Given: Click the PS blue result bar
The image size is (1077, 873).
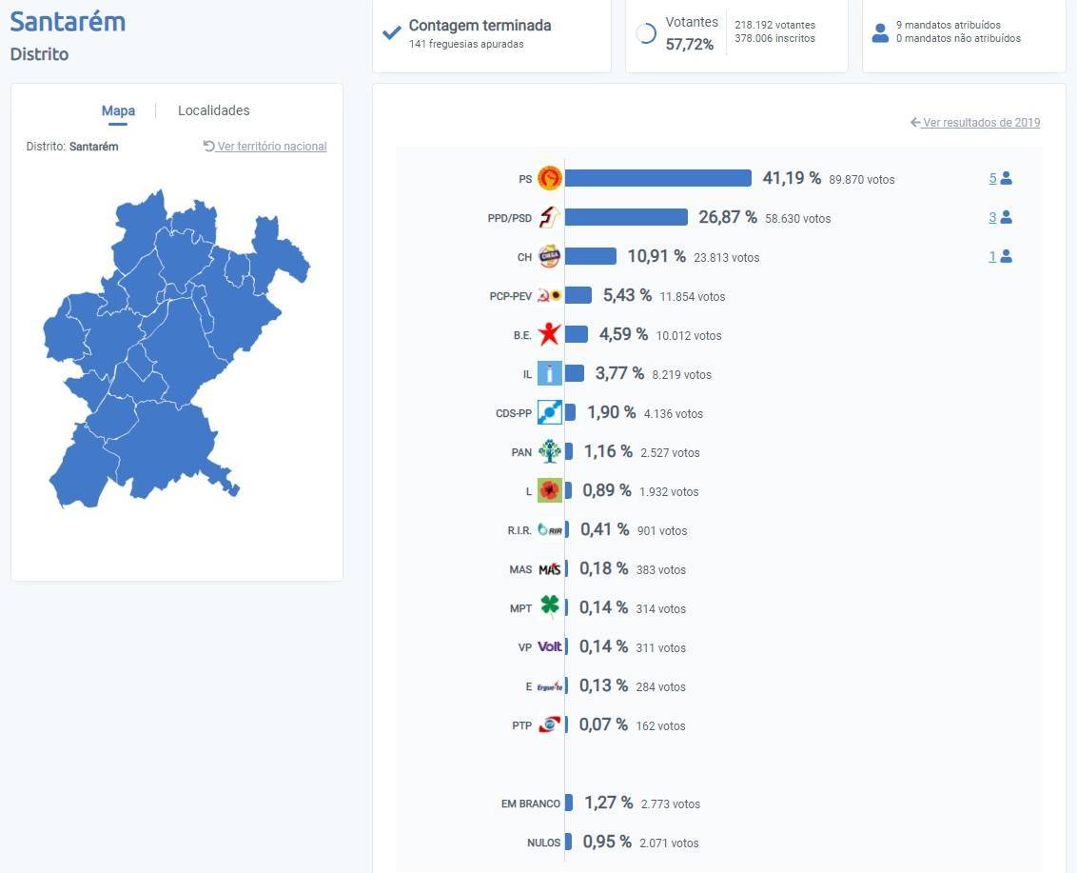Looking at the screenshot, I should click(x=657, y=178).
